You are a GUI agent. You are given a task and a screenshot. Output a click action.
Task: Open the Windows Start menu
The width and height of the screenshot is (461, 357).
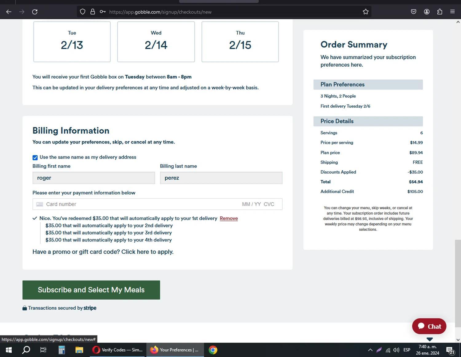coord(9,350)
